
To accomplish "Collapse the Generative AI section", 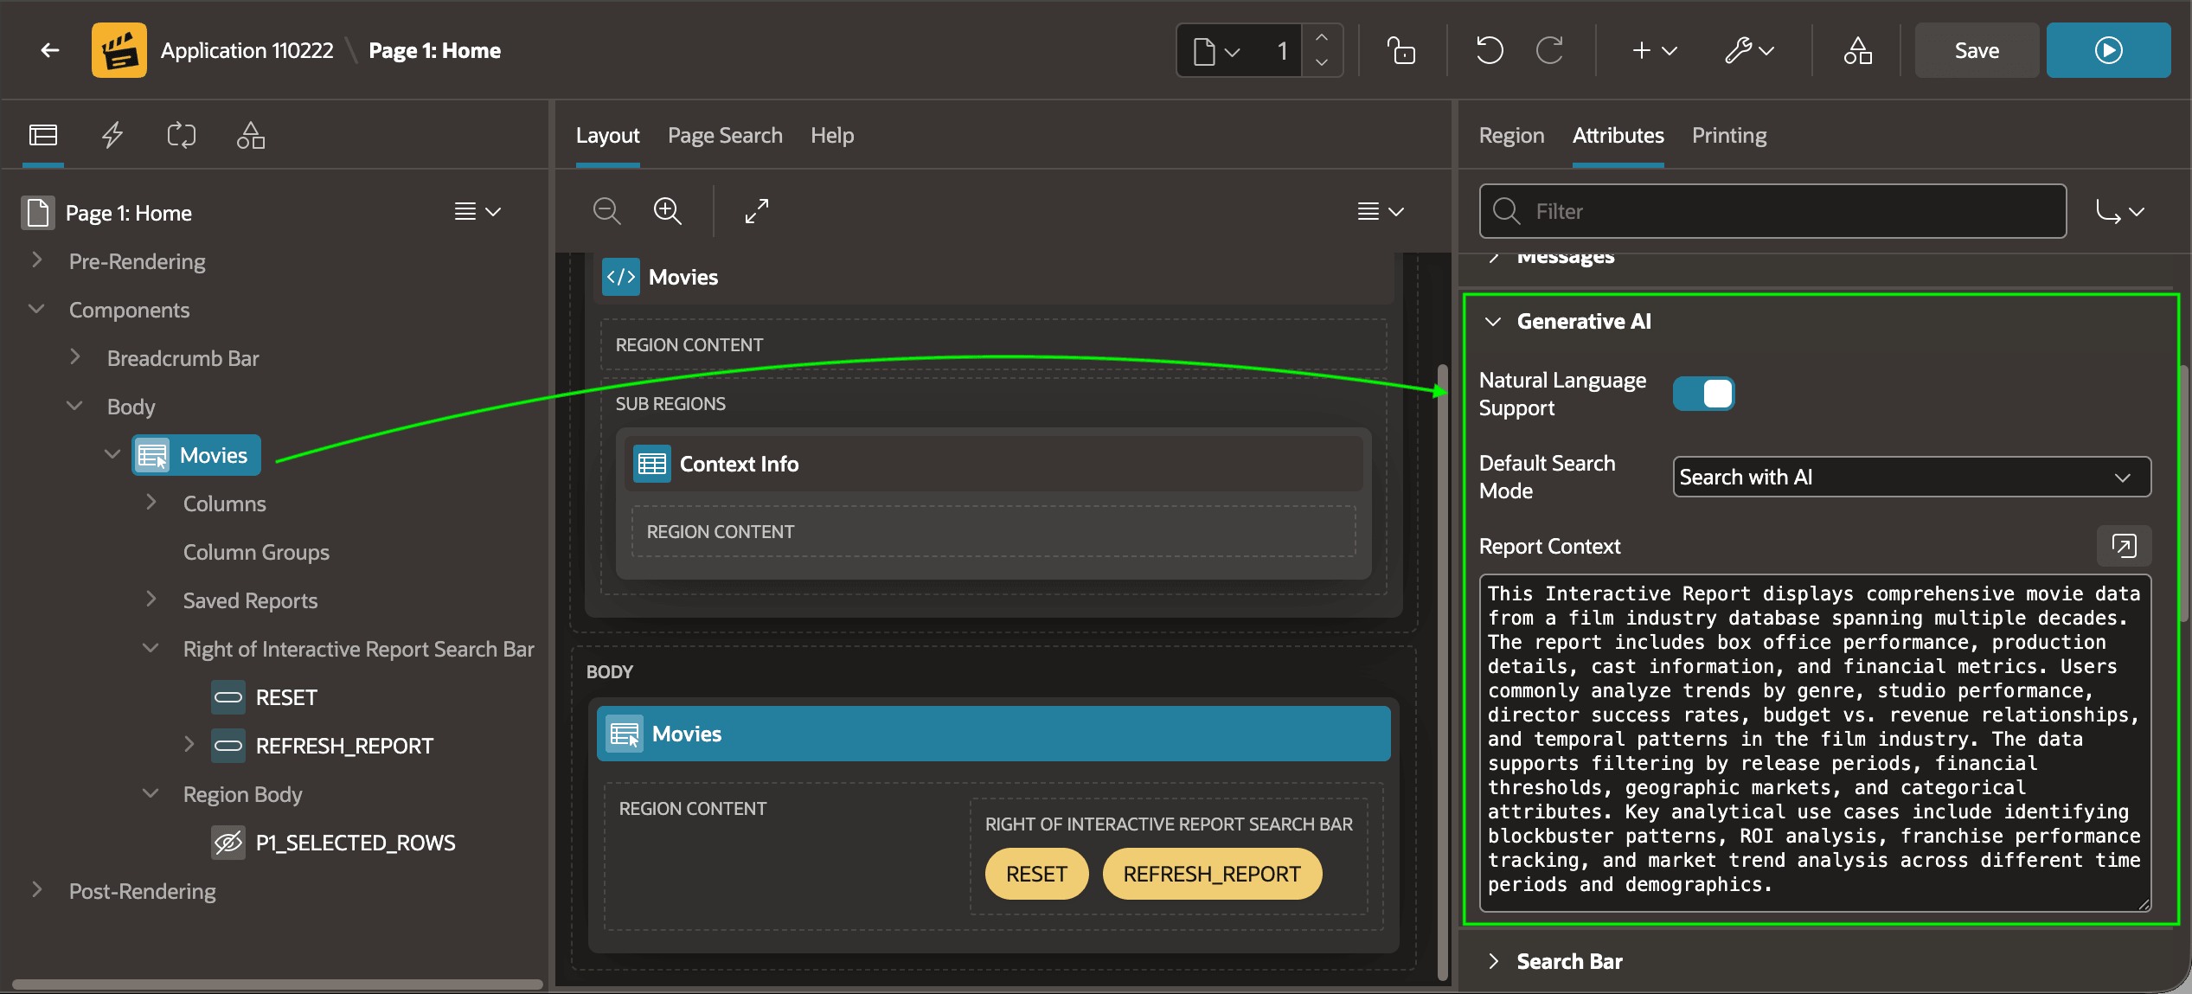I will [x=1493, y=322].
